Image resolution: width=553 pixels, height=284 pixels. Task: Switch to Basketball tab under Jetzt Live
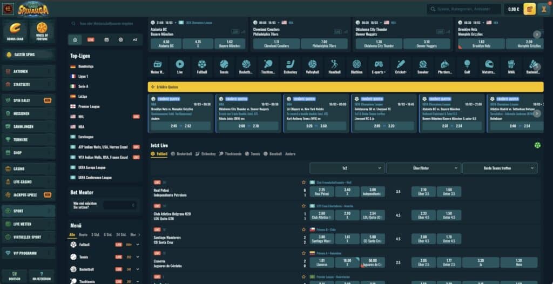[181, 154]
